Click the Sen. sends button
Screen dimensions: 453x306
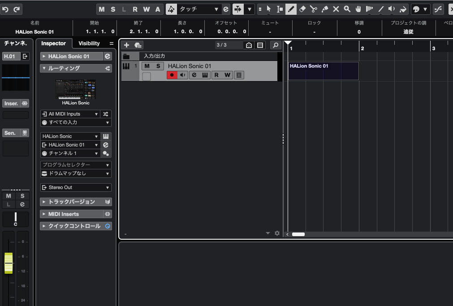(x=11, y=133)
